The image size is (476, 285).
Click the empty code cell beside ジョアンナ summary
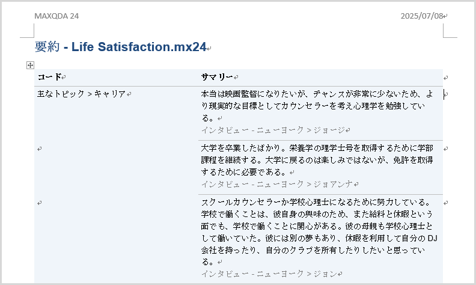pos(116,167)
